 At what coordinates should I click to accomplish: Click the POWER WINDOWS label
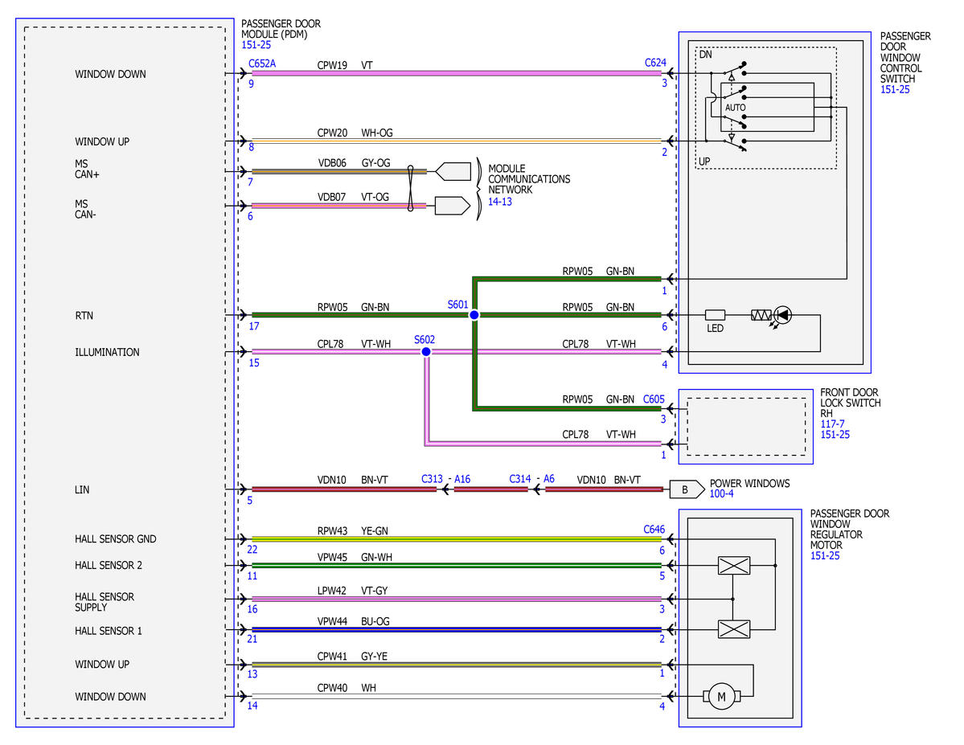(750, 483)
